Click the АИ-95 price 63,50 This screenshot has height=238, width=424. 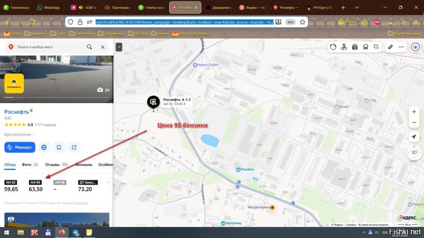36,189
